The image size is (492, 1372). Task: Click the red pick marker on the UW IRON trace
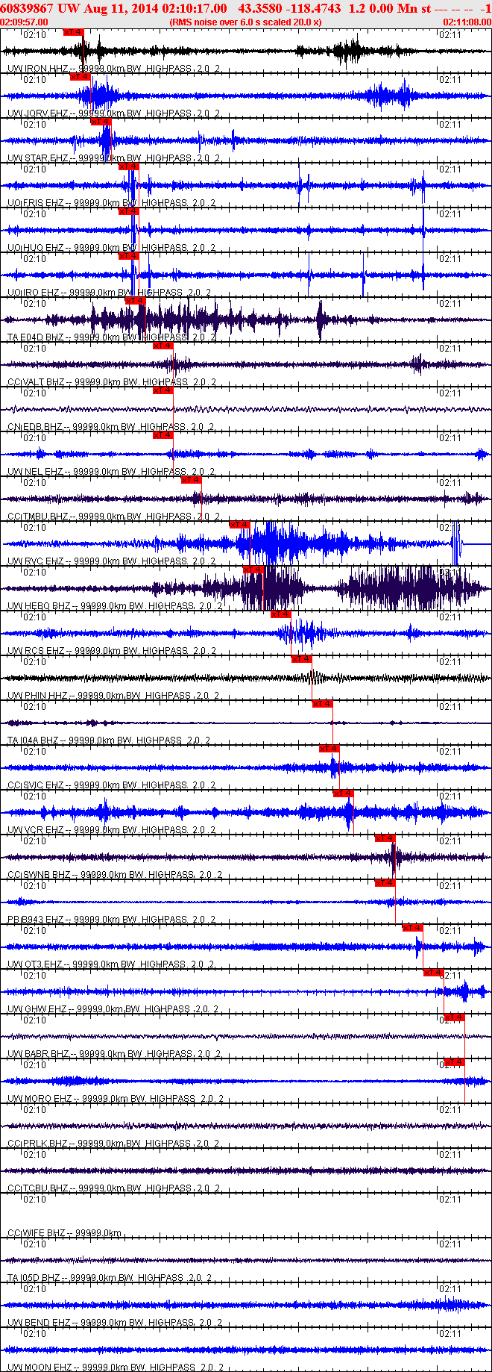point(74,32)
